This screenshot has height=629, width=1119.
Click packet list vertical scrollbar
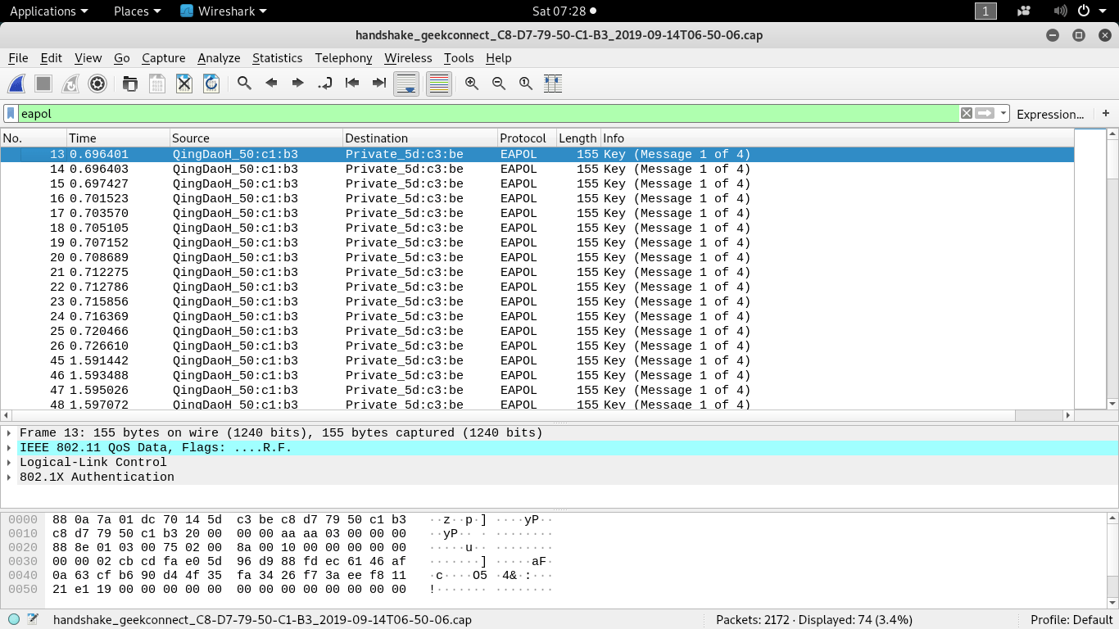pyautogui.click(x=1112, y=270)
